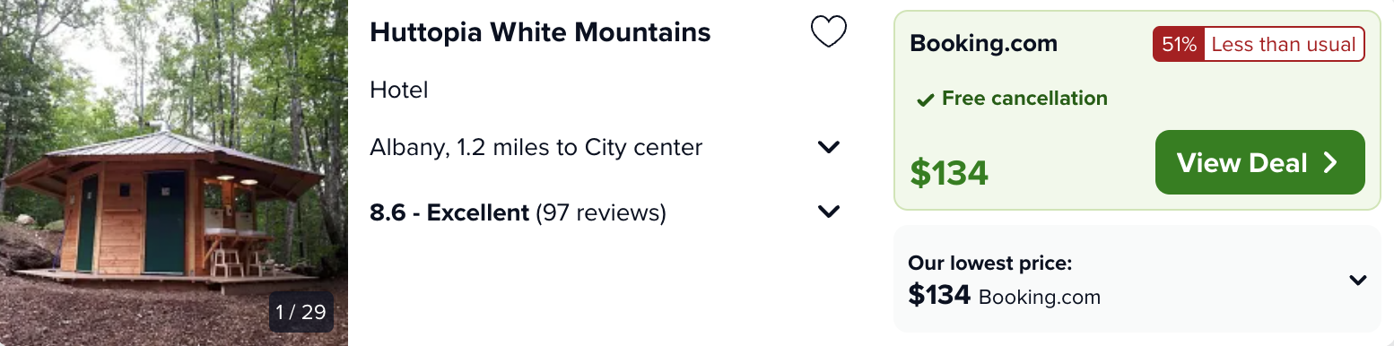
Task: Click the Our lowest price heading
Action: pos(990,264)
